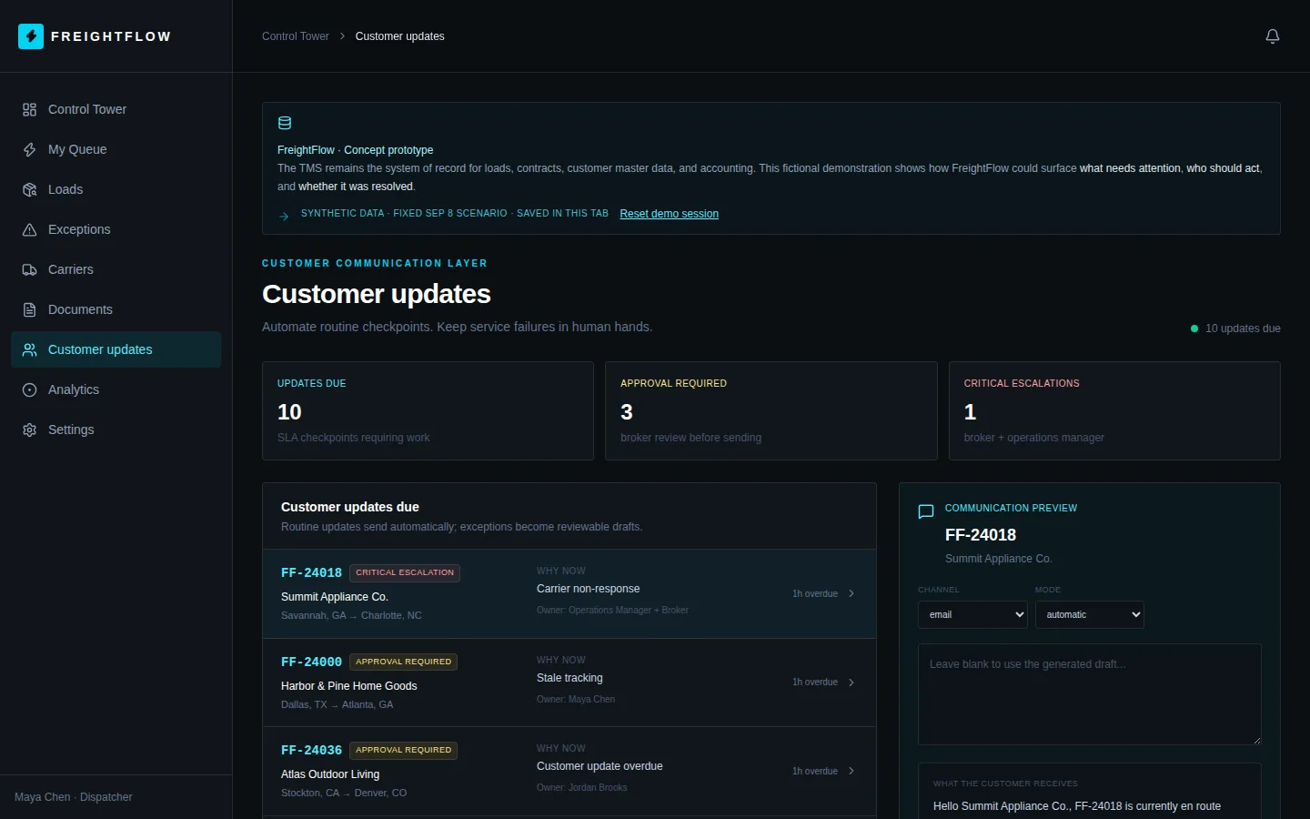Open notifications bell icon

point(1273,36)
